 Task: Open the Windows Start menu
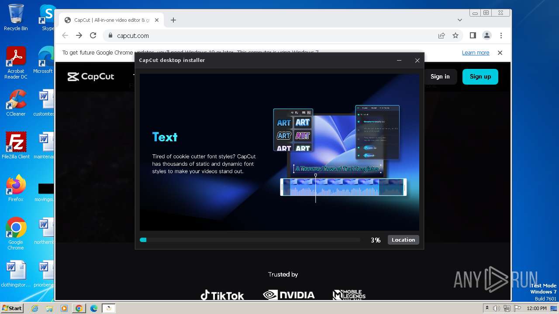coord(12,308)
